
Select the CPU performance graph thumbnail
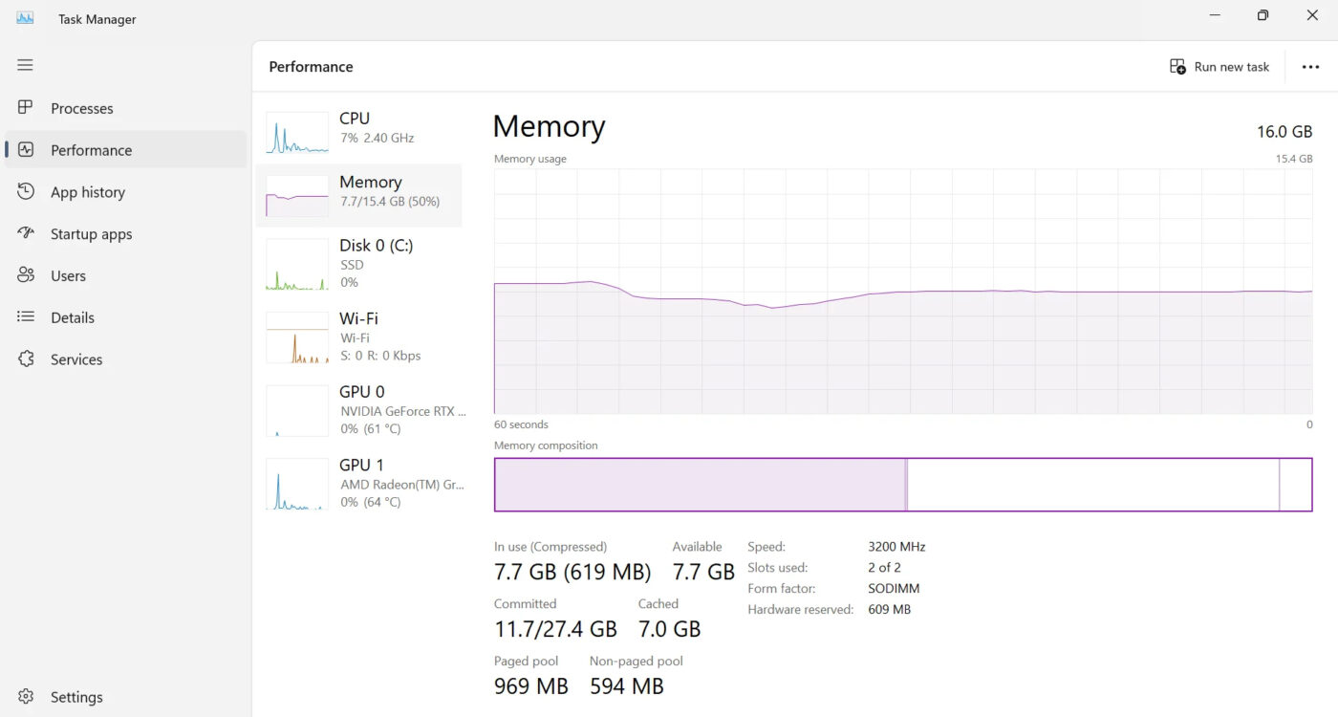[x=297, y=133]
